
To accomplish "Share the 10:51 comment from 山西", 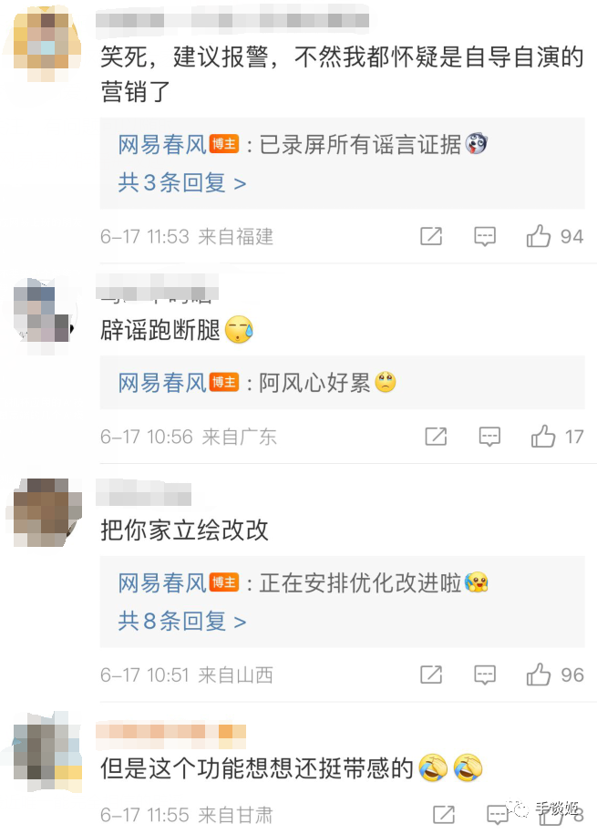I will [431, 675].
